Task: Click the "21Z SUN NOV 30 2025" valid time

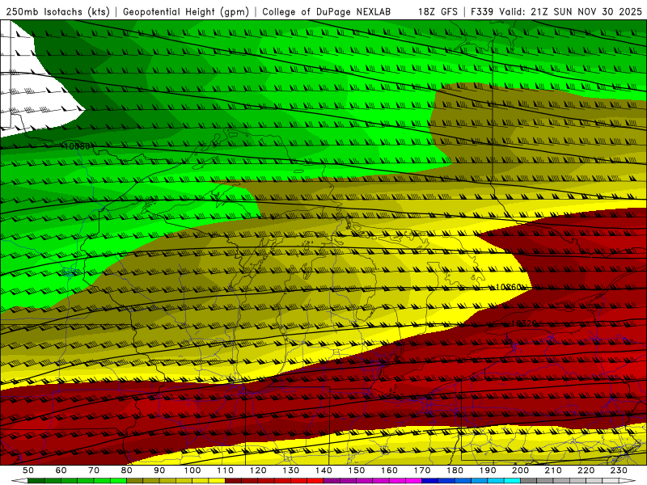Action: 586,12
